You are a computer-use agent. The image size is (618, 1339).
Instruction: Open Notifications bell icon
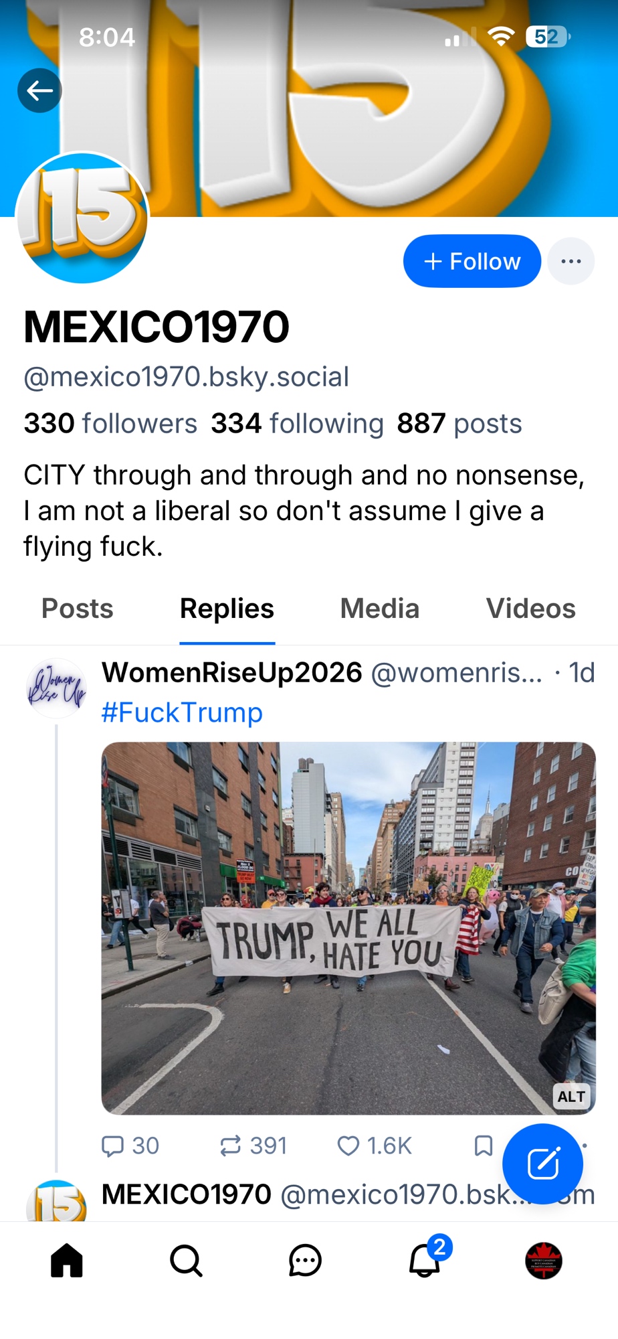pyautogui.click(x=425, y=1261)
